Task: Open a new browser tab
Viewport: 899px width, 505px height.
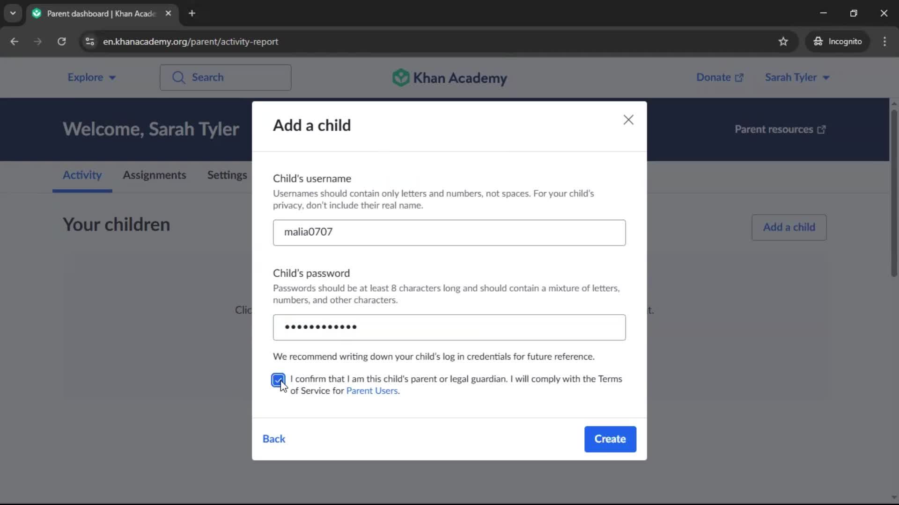Action: coord(192,14)
